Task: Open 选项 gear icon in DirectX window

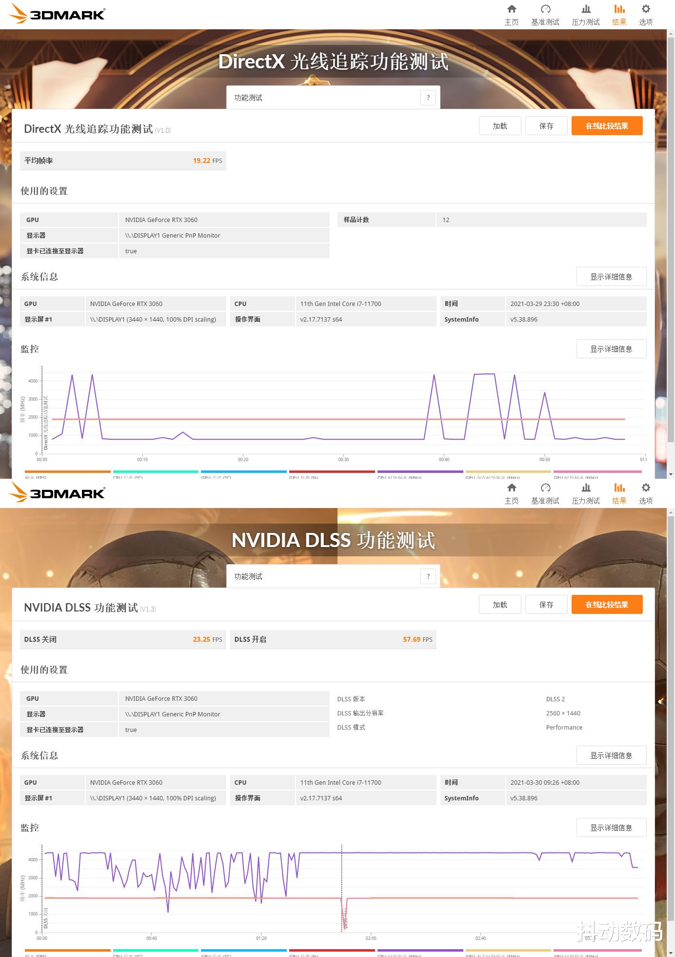Action: coord(646,15)
